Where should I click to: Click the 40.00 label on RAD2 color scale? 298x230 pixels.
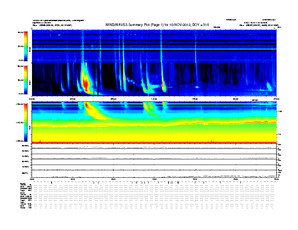tap(20, 32)
